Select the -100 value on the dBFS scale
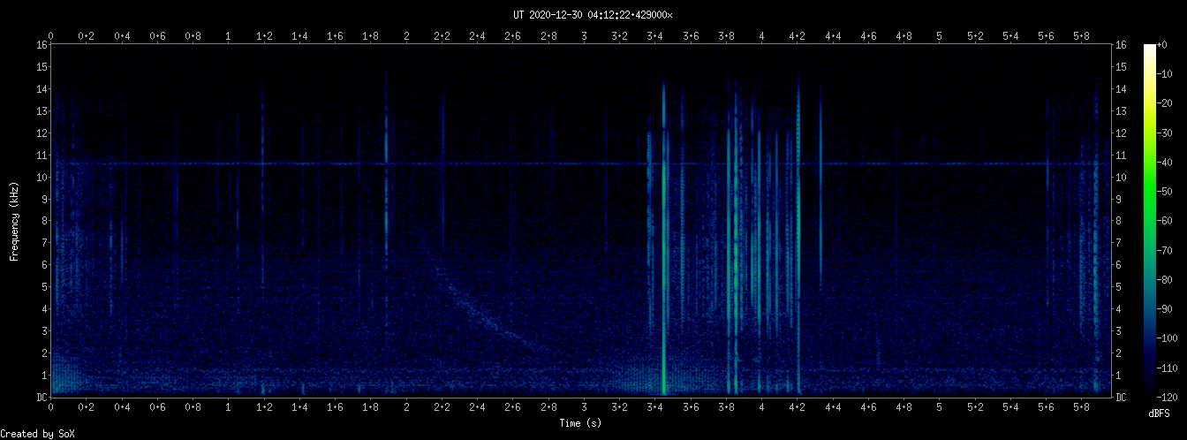 click(1169, 339)
